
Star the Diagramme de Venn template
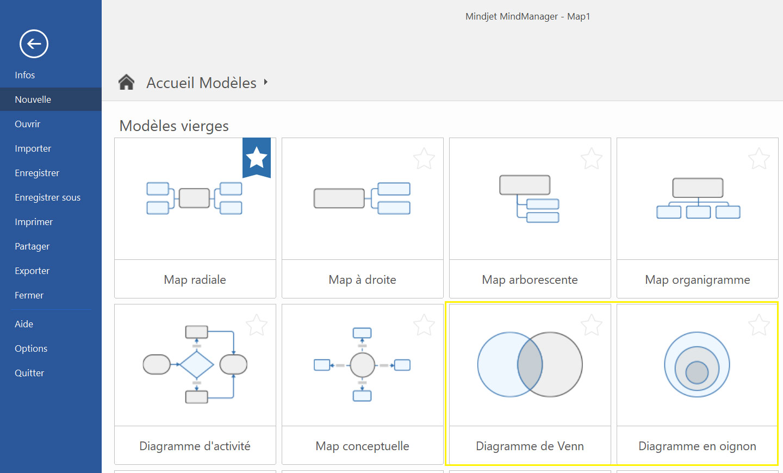click(x=592, y=325)
